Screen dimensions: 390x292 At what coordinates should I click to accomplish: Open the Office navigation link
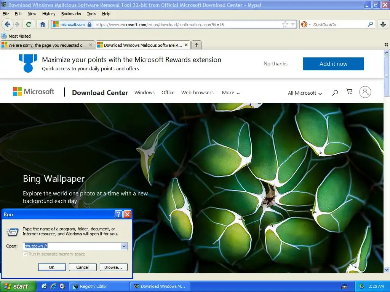168,92
